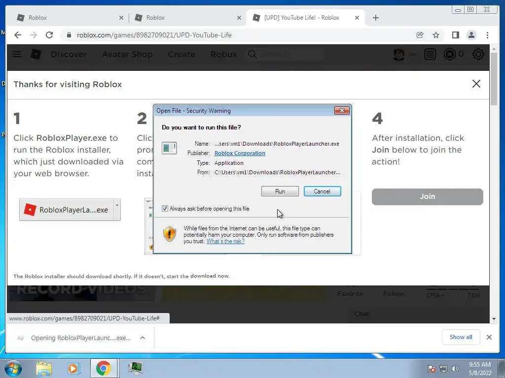Open the Chrome three-dot menu
The image size is (505, 378).
click(487, 35)
